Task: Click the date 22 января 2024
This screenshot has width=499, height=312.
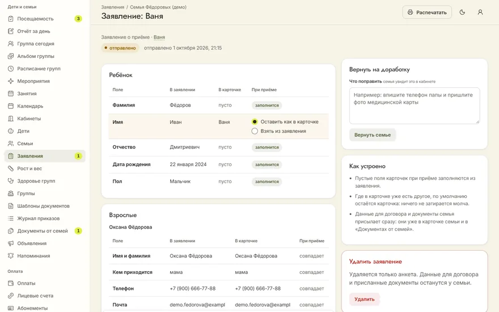Action: point(188,165)
